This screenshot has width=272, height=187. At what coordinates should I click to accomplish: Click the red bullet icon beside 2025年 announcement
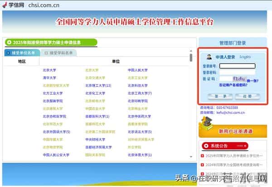[x=202, y=156]
